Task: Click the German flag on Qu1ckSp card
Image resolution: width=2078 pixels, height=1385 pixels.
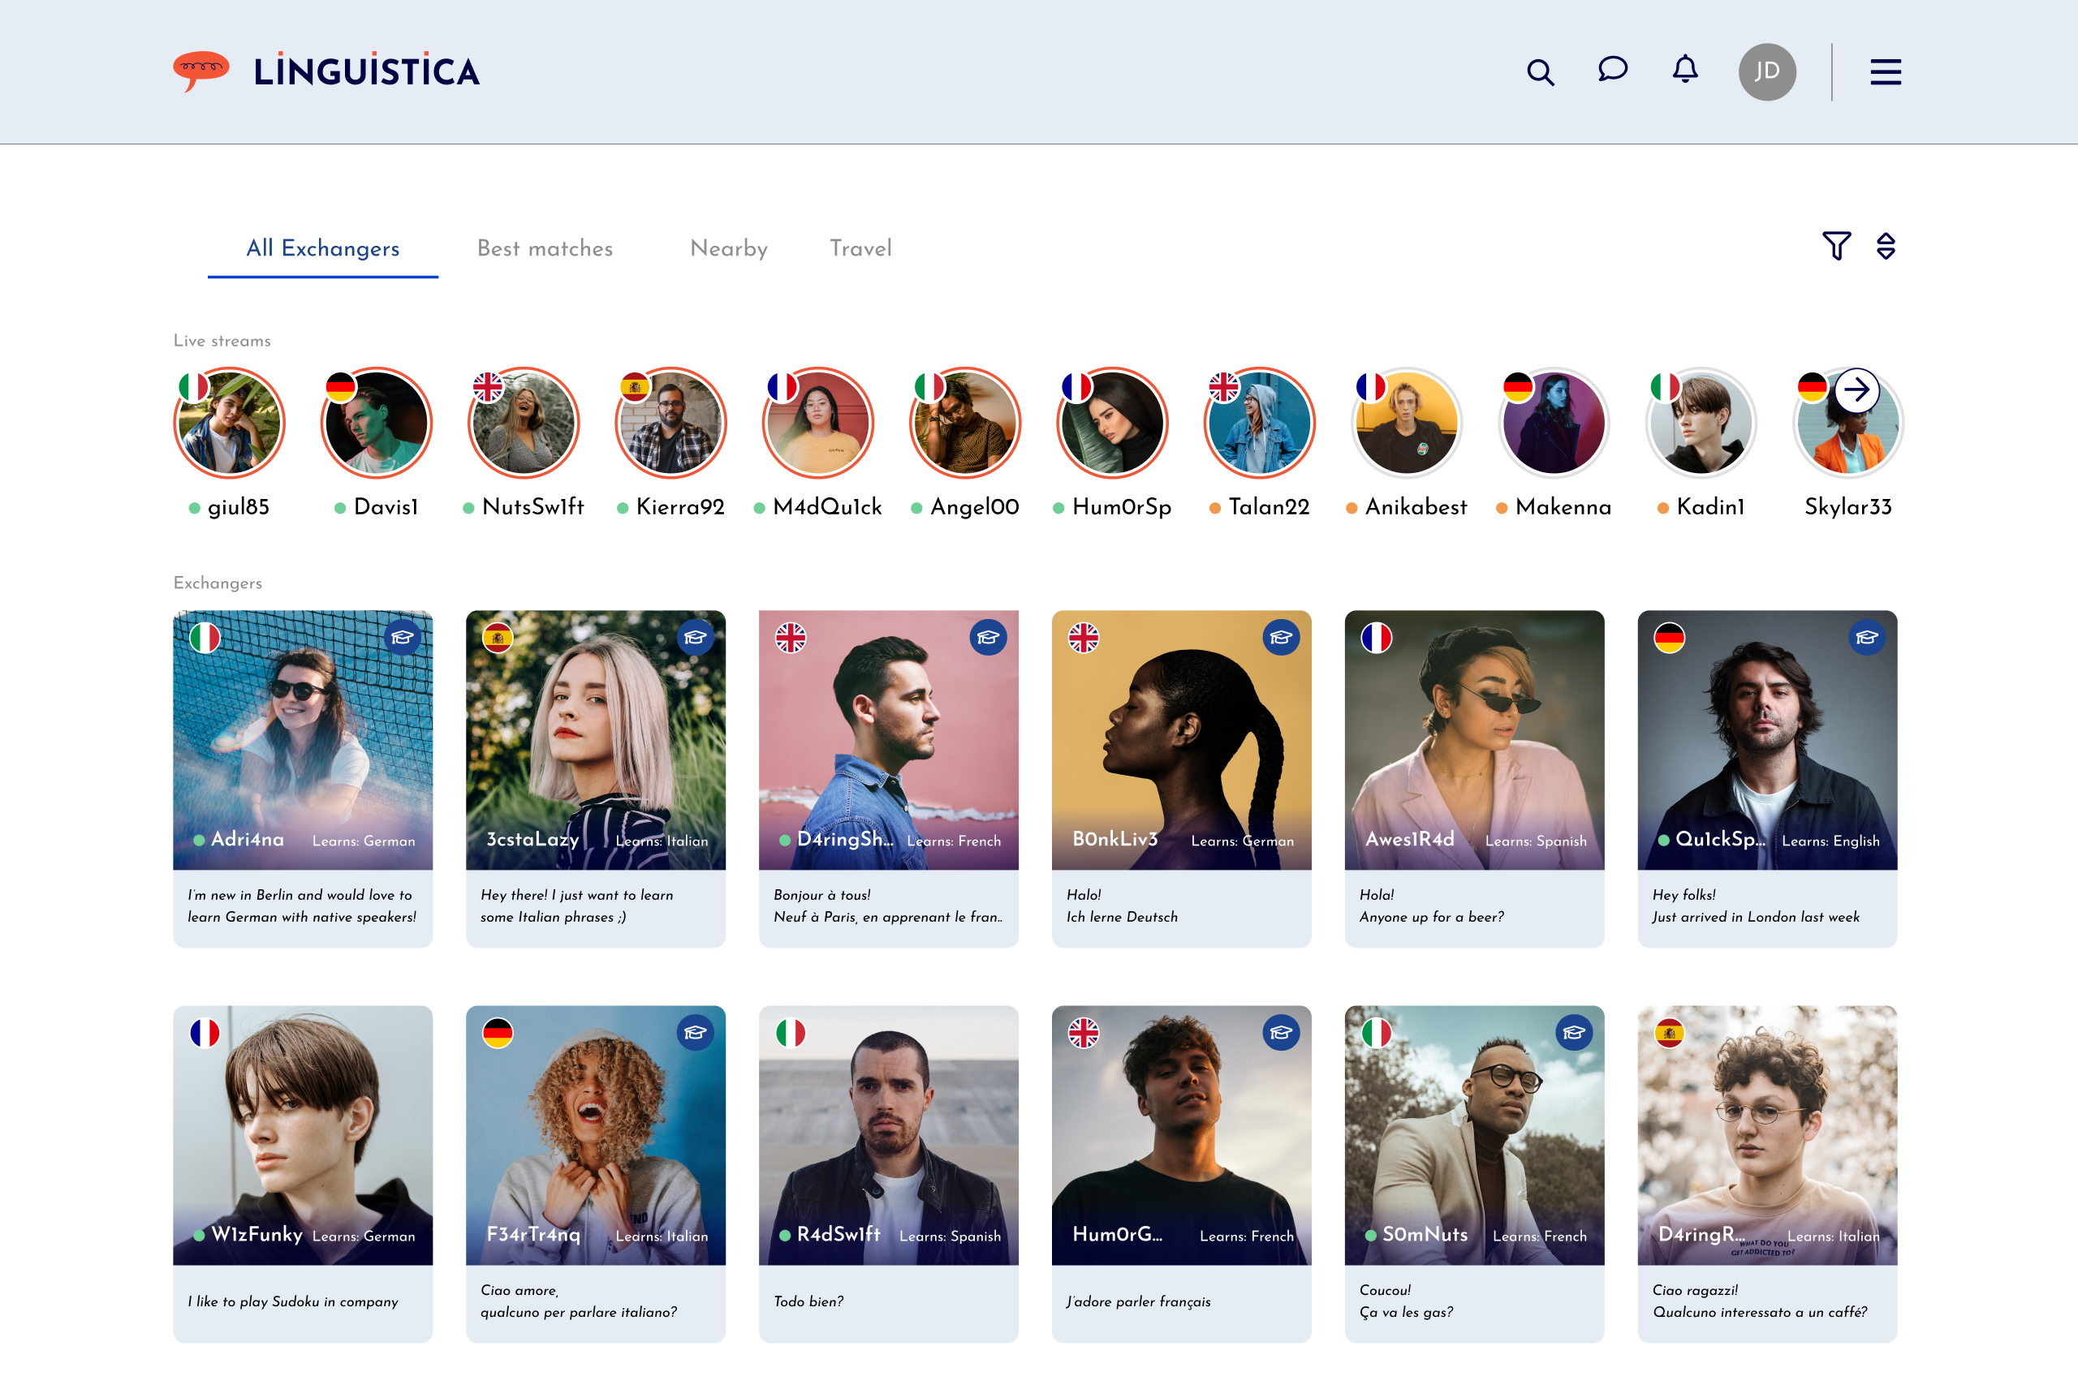Action: click(1670, 638)
